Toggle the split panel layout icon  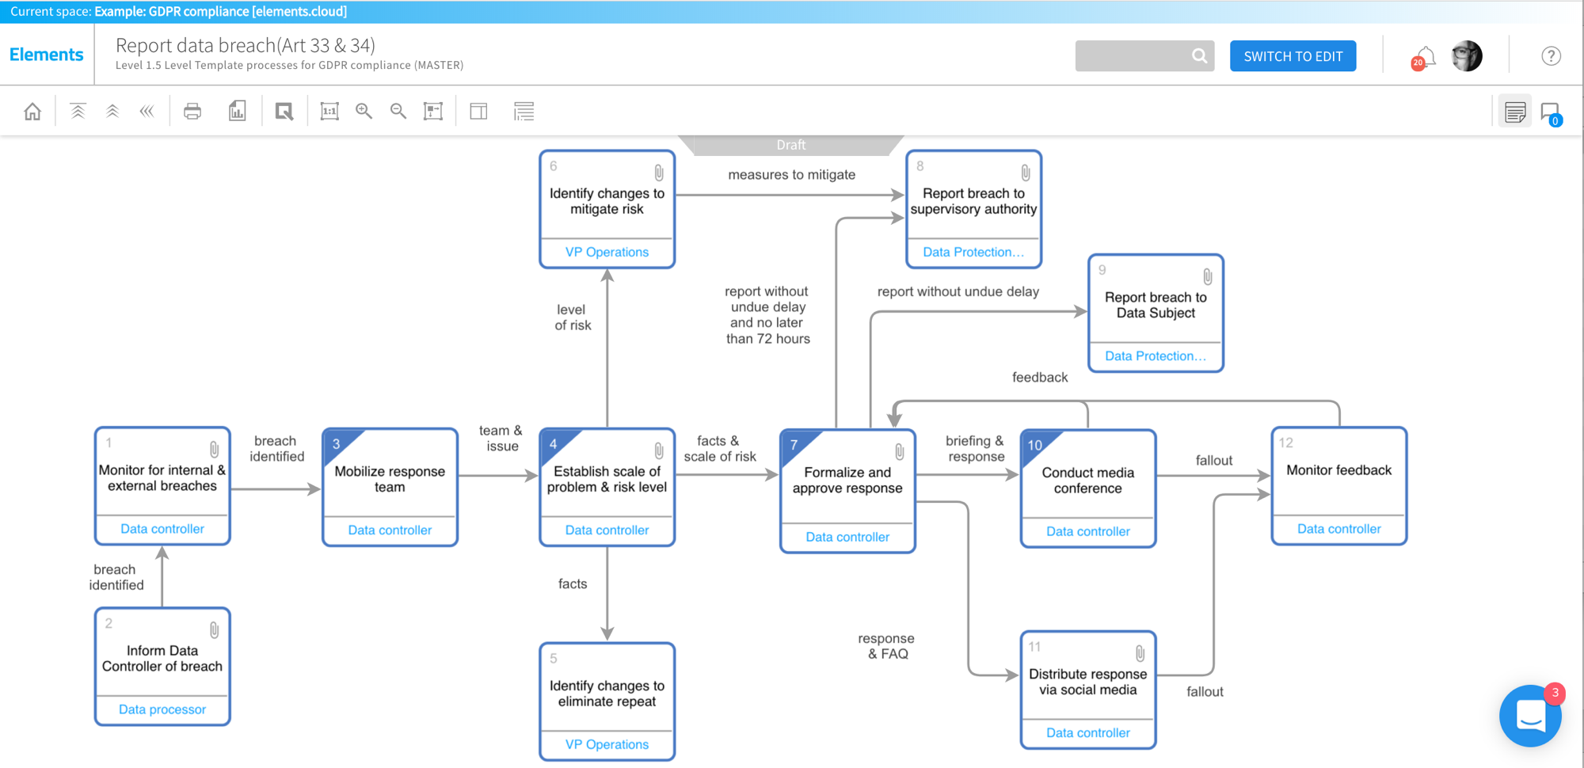478,112
